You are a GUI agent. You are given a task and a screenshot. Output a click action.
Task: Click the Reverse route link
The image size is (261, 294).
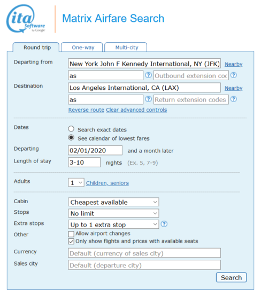point(86,110)
